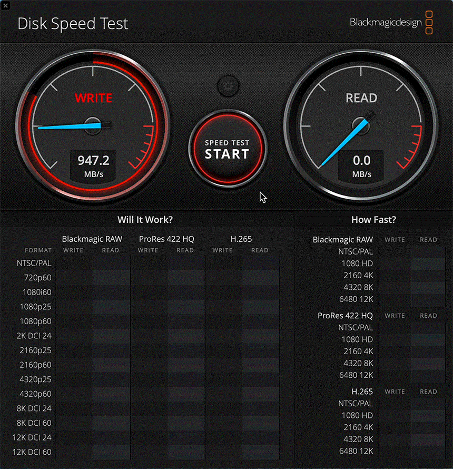Screen dimensions: 453x469
Task: Click the 947.2 MB/s write readout
Action: point(93,166)
